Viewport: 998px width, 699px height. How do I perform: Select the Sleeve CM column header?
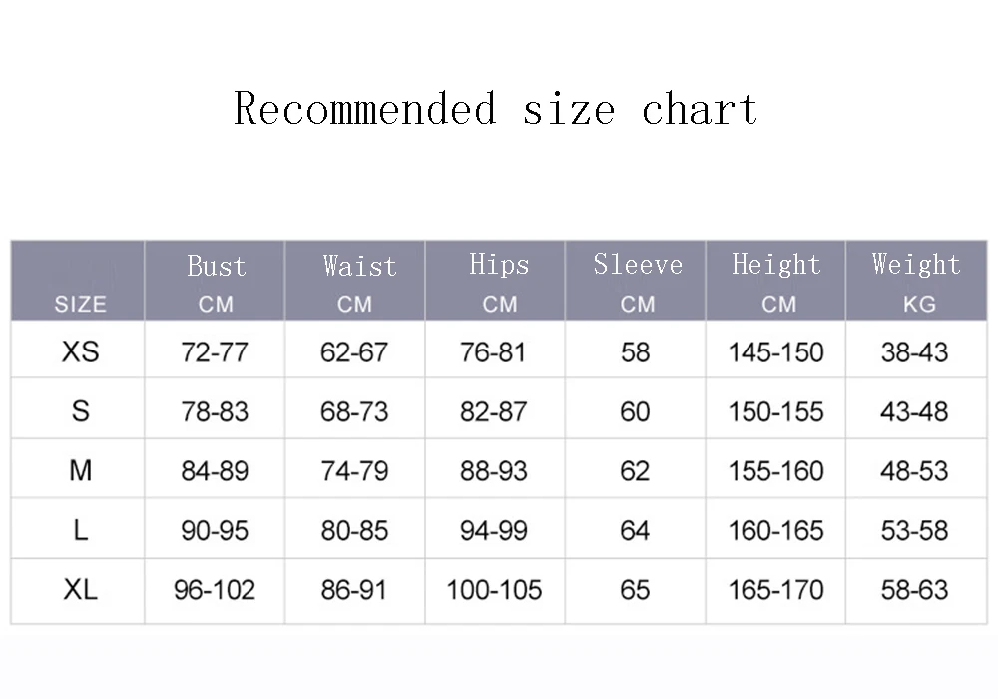click(x=635, y=281)
